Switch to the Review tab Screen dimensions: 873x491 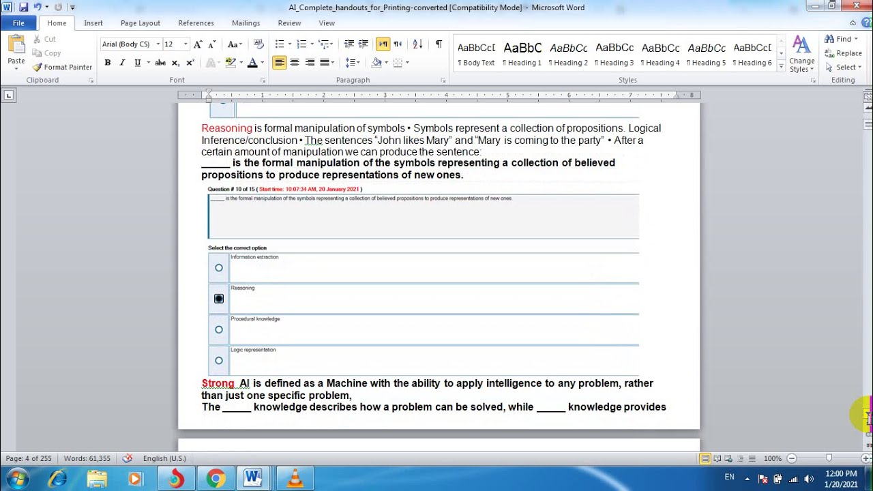[x=289, y=23]
